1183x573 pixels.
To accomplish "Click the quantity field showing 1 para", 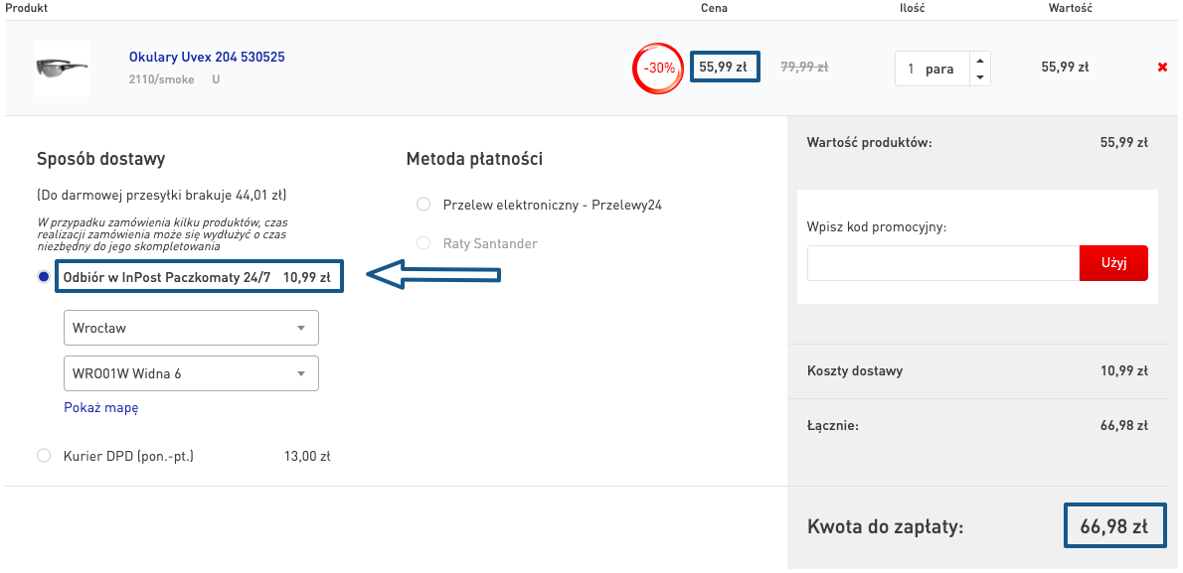I will pos(930,70).
